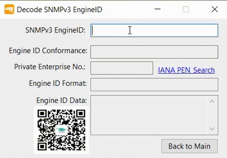Click the Back to Main button

click(189, 146)
